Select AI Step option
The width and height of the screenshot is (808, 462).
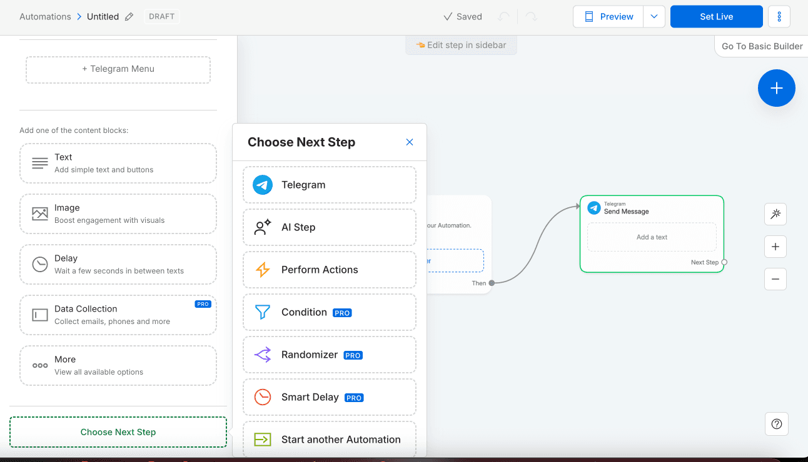pos(330,227)
